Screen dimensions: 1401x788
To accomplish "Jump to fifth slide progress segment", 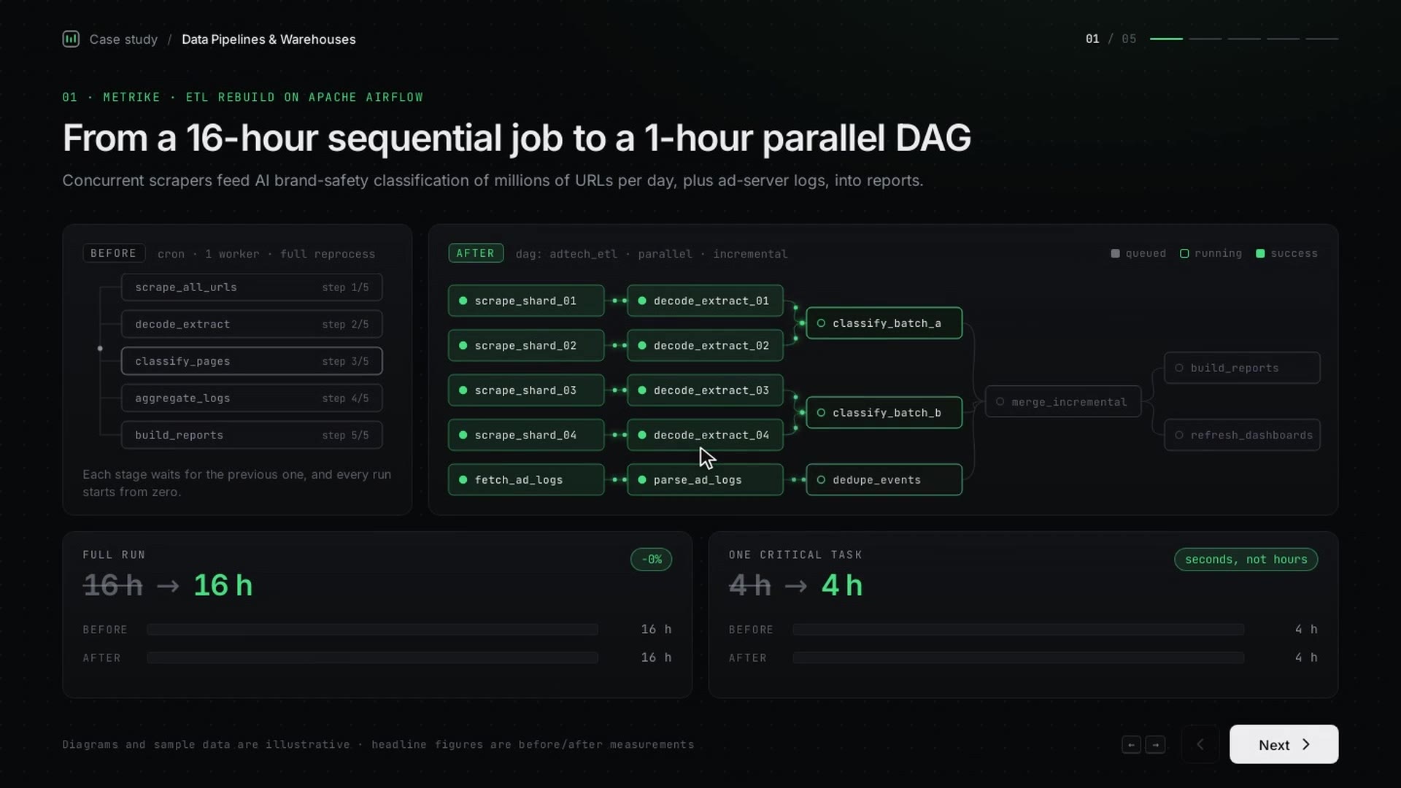I will [x=1321, y=39].
